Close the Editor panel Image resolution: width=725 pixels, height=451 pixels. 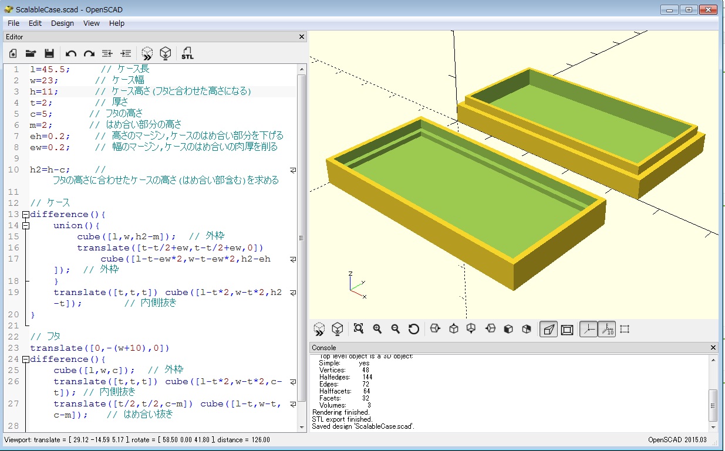point(302,36)
